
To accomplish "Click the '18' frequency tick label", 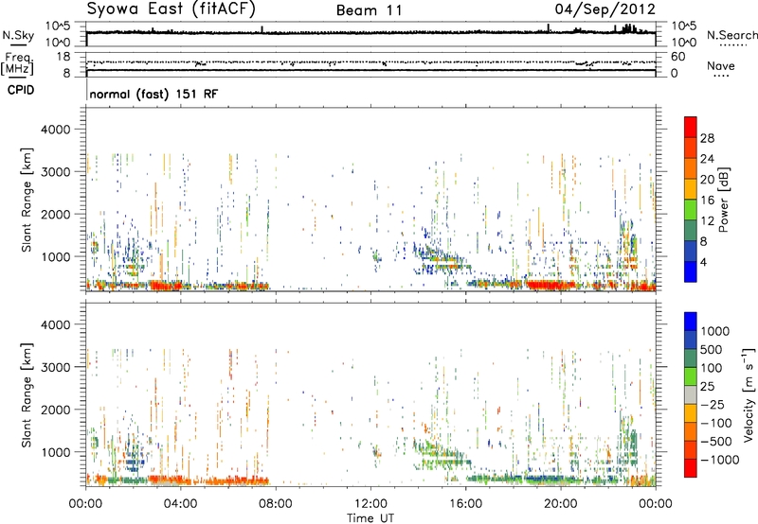I will tap(63, 57).
